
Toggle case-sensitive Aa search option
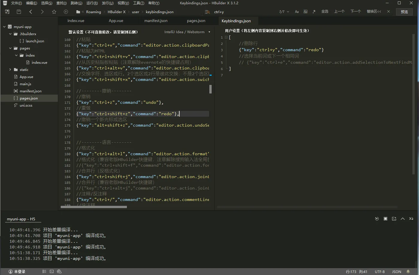(297, 12)
